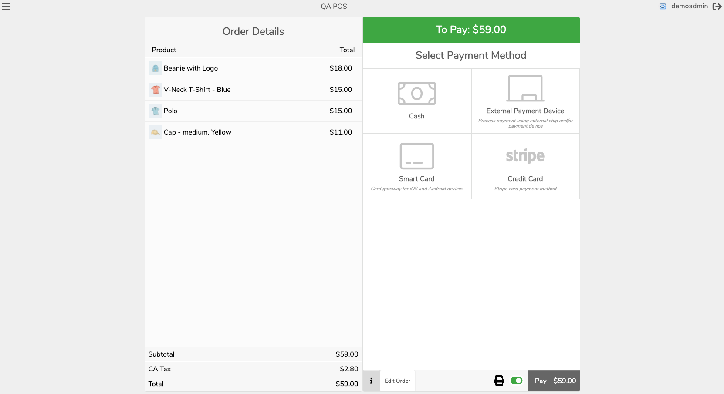
Task: Click Beanie with Logo row text
Action: (x=191, y=68)
